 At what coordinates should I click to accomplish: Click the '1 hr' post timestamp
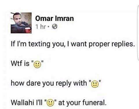point(41,27)
